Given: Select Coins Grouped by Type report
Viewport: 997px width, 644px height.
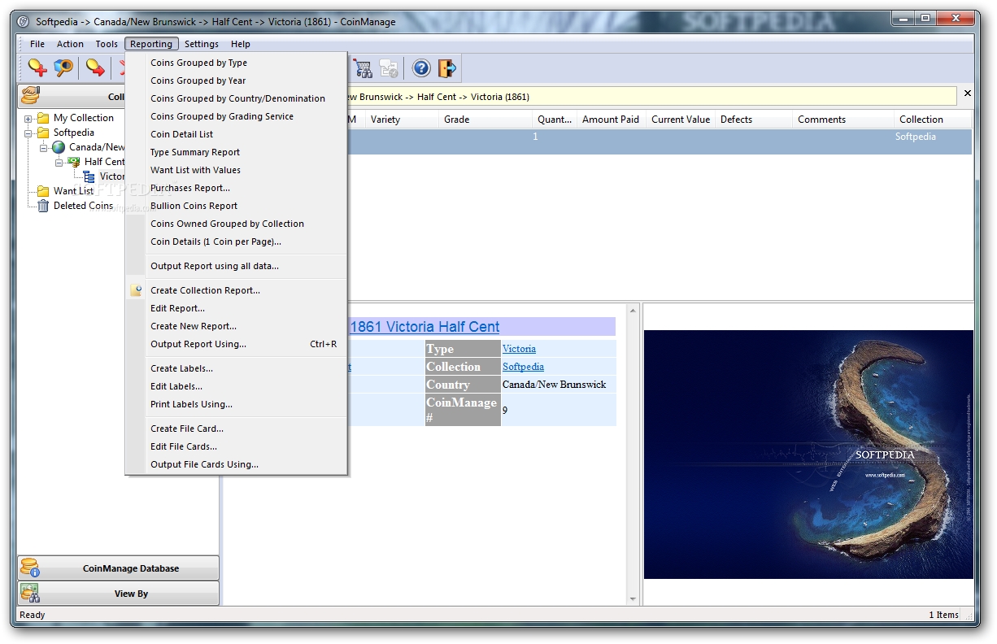Looking at the screenshot, I should click(x=237, y=63).
